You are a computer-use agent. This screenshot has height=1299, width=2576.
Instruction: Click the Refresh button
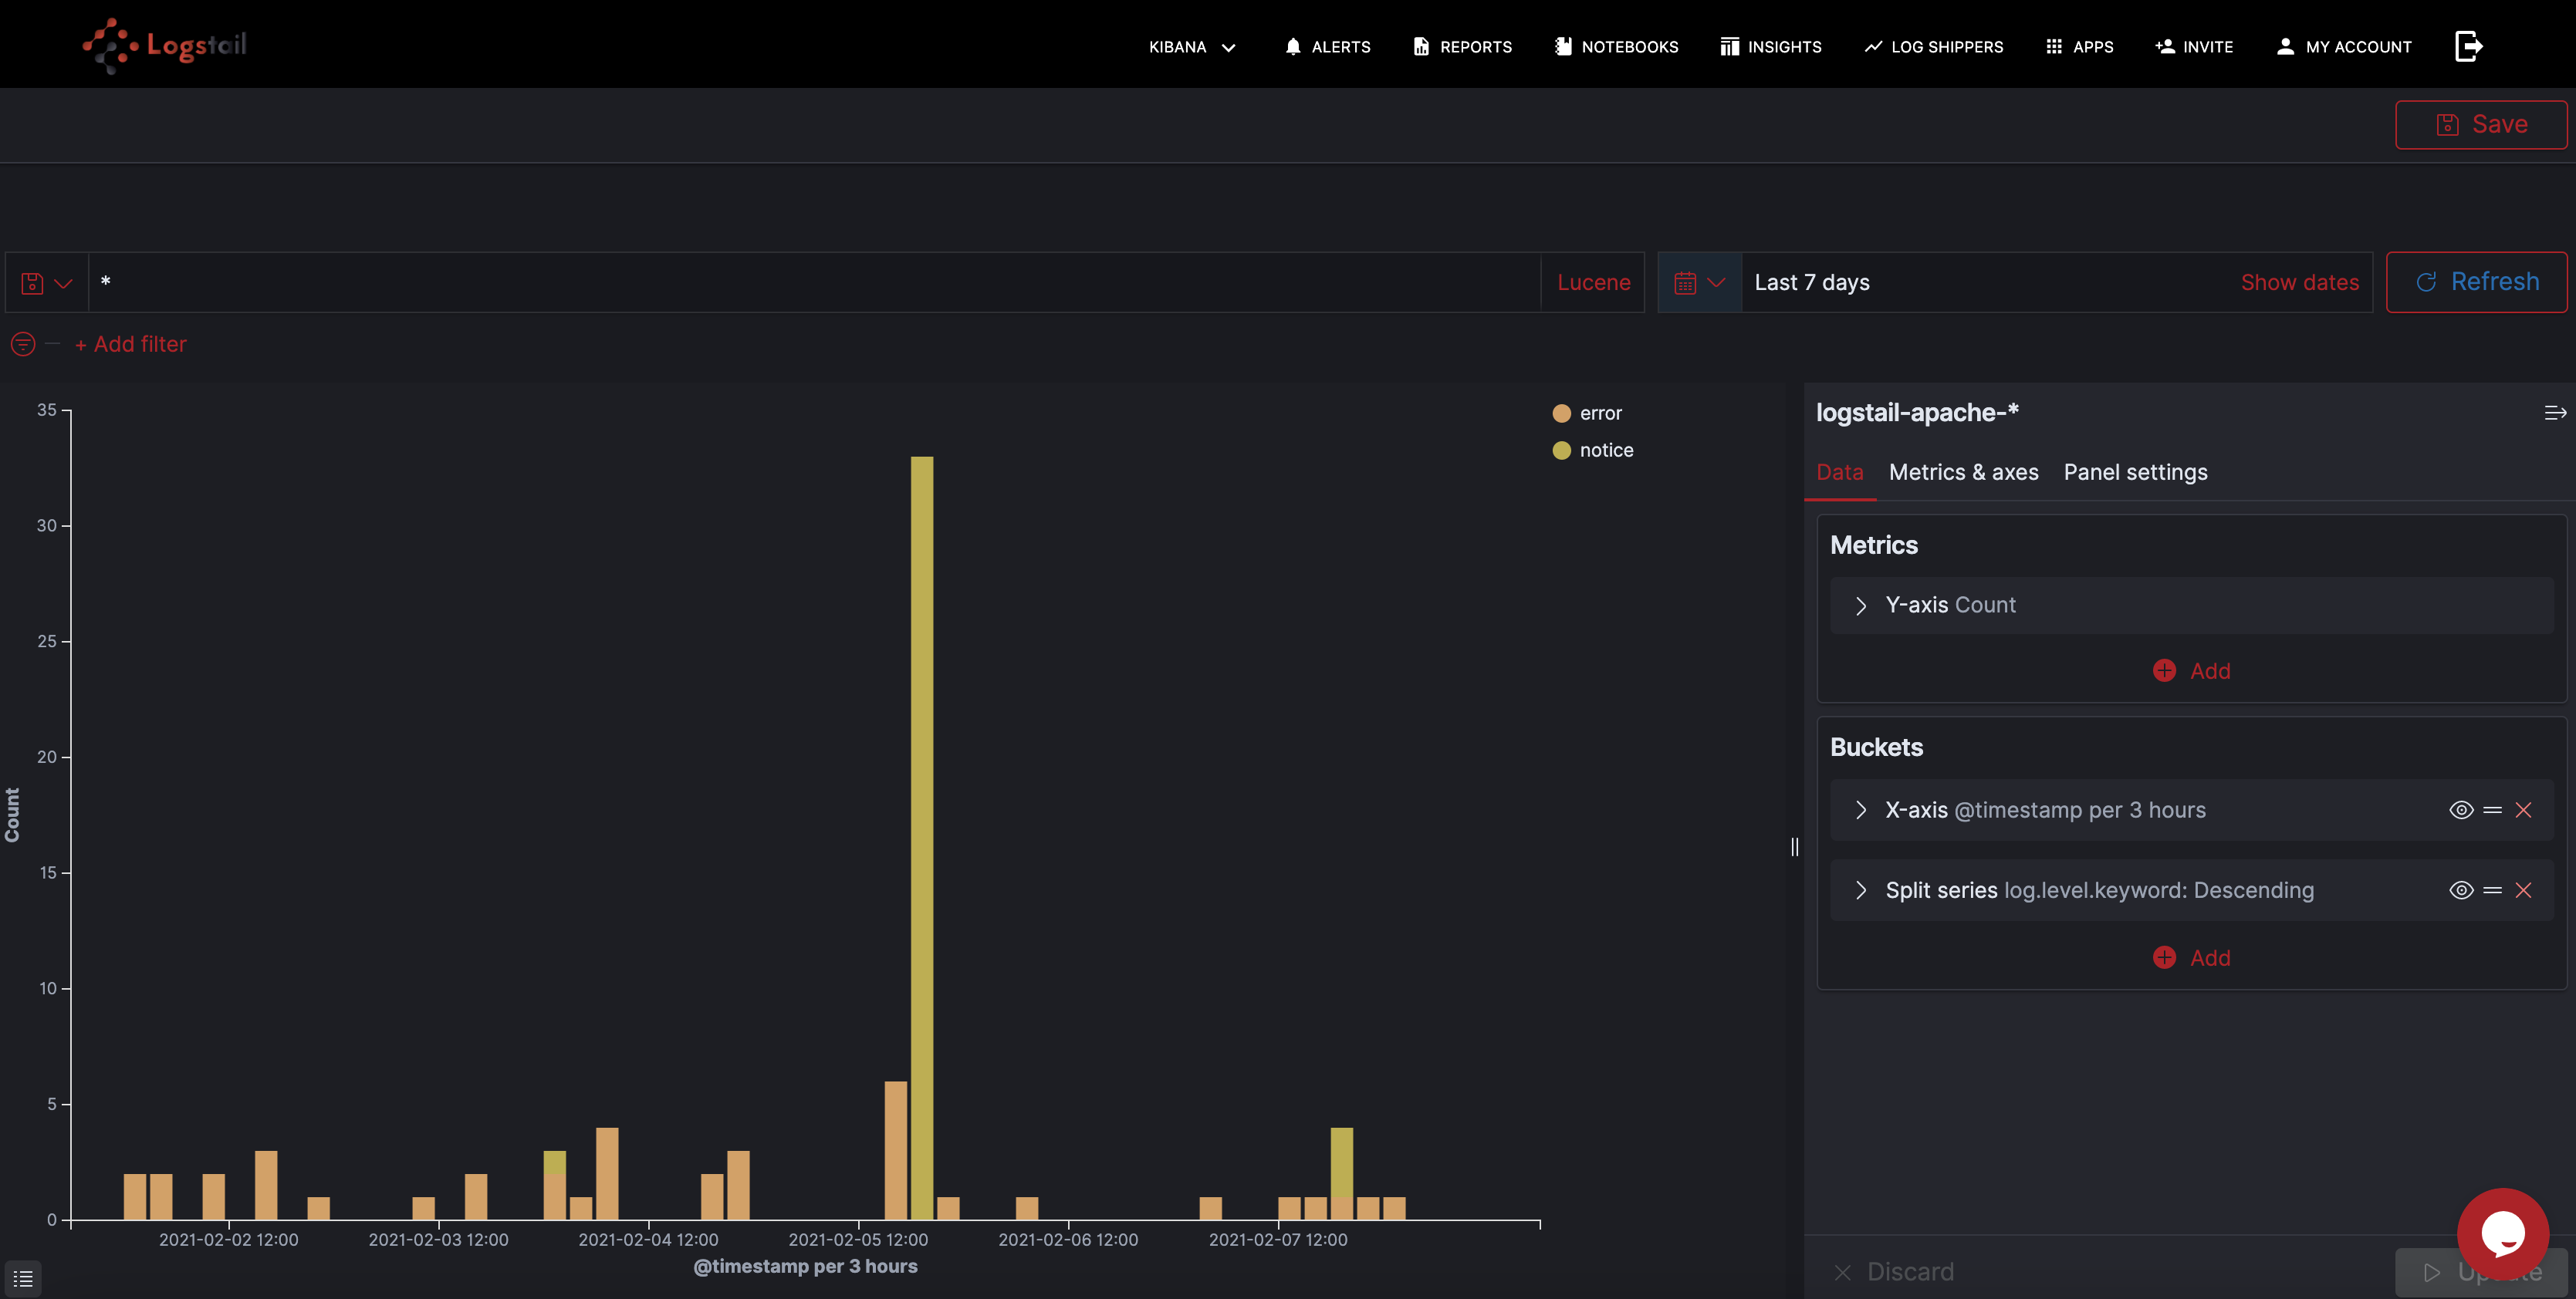[x=2476, y=283]
